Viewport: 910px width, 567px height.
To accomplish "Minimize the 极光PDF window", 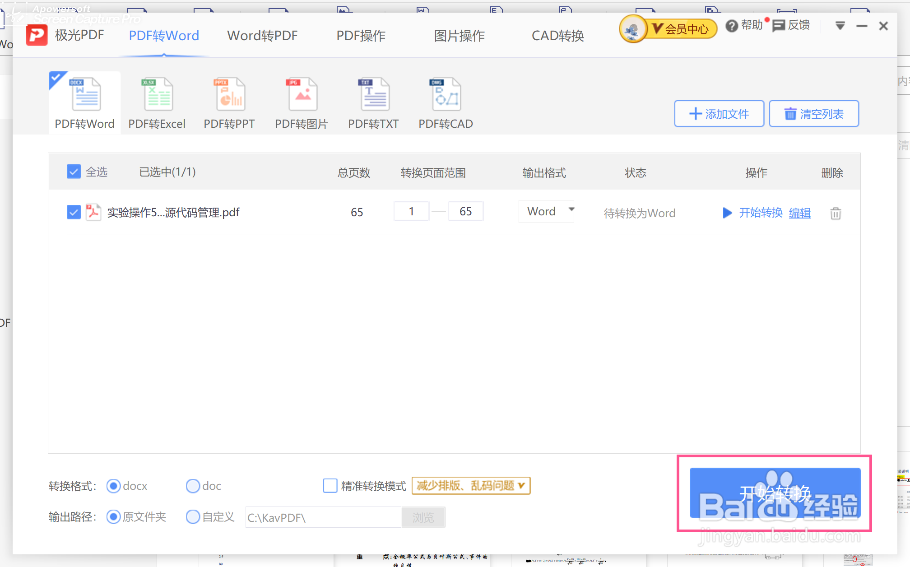I will (x=862, y=26).
